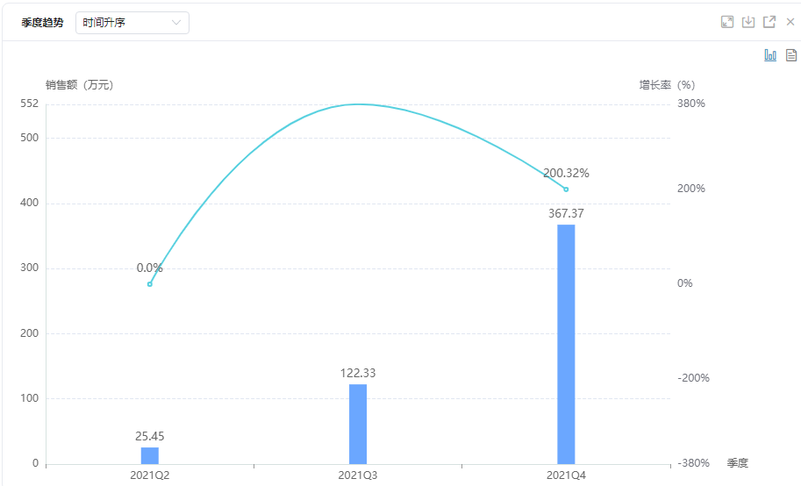Select the tall 2021Q4 sales bar

click(x=566, y=344)
